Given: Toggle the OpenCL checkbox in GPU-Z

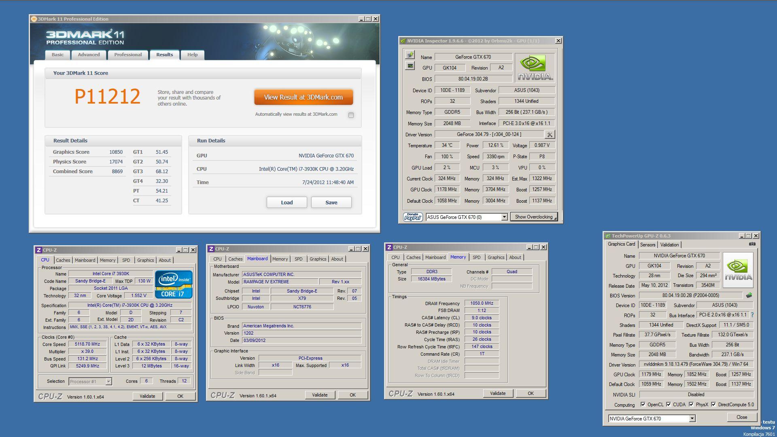Looking at the screenshot, I should coord(643,404).
